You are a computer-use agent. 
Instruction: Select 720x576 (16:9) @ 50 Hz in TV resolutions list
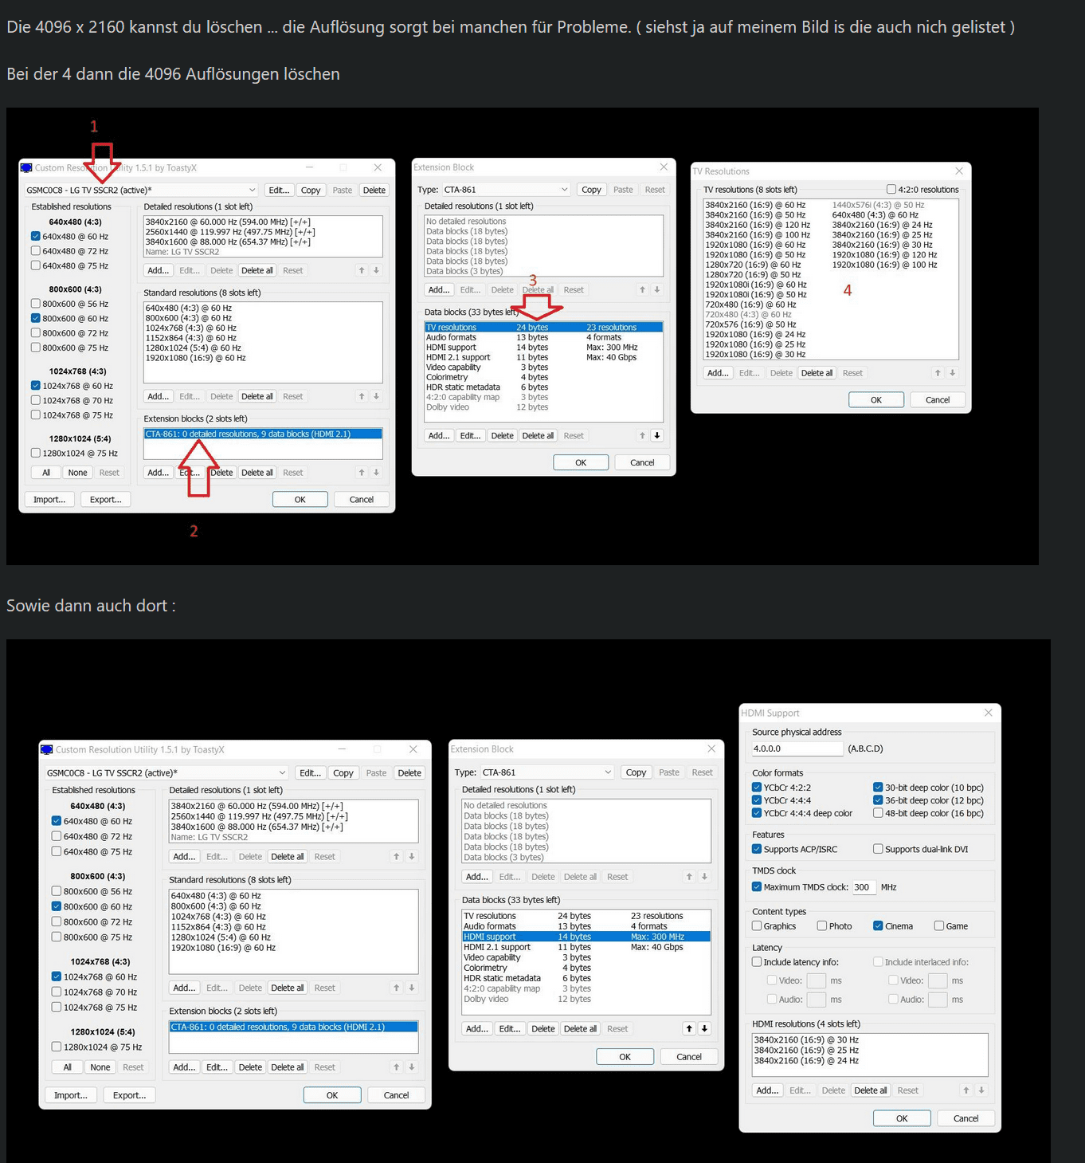(x=750, y=324)
